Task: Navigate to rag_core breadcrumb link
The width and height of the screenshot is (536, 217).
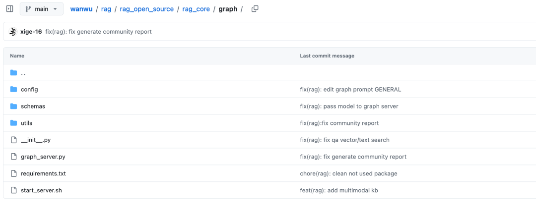Action: (x=196, y=9)
